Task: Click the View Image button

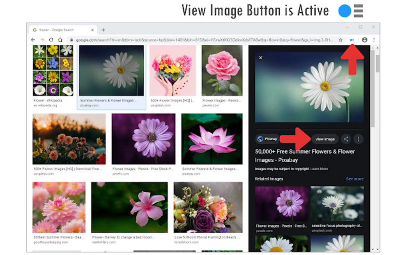Action: click(325, 139)
